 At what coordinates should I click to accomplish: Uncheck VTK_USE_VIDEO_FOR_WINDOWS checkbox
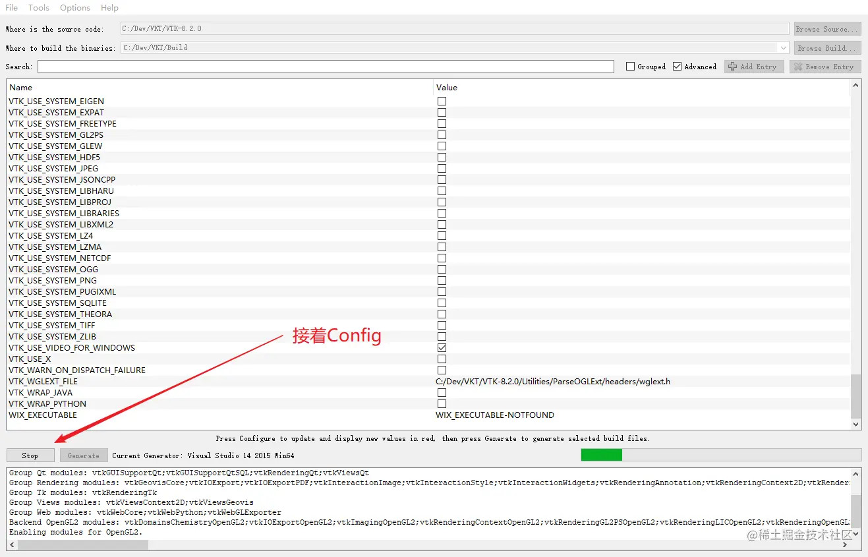point(442,348)
